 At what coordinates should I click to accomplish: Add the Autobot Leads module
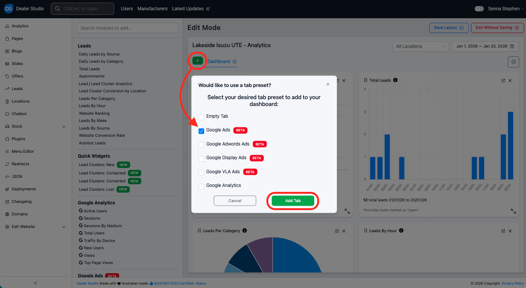pos(92,143)
